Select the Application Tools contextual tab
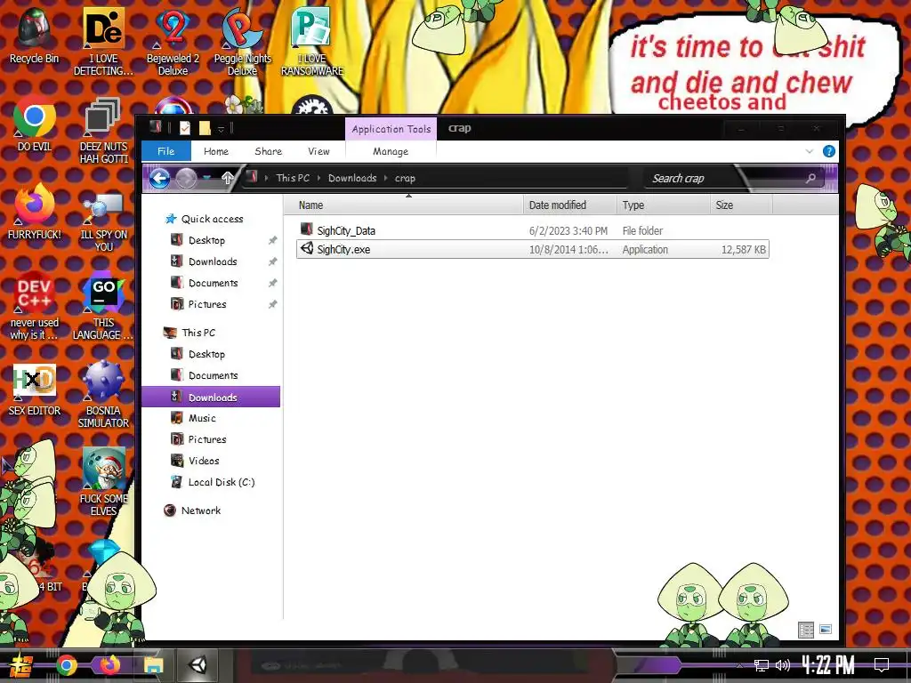Image resolution: width=911 pixels, height=683 pixels. [x=391, y=129]
